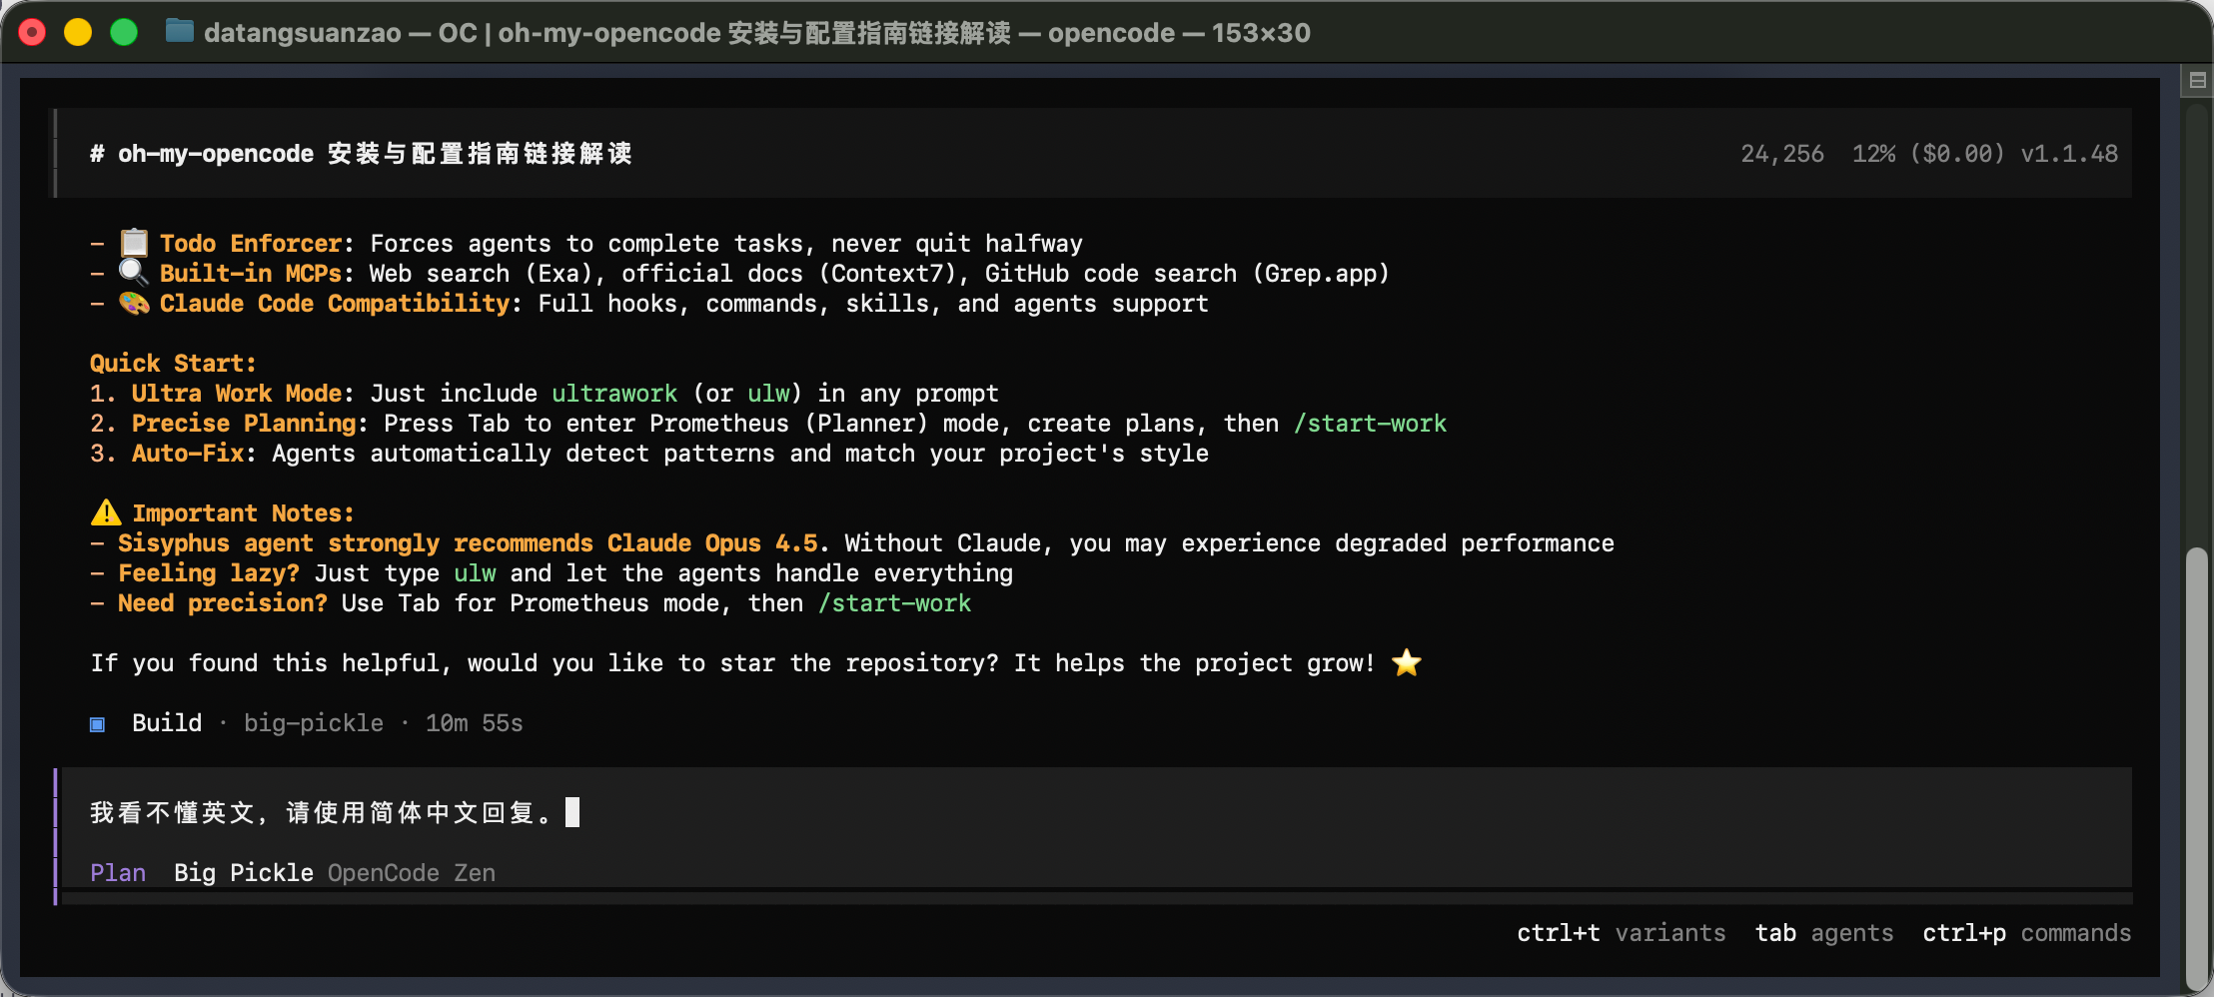2214x997 pixels.
Task: Click the 12% ($0.00) context usage
Action: (x=1928, y=153)
